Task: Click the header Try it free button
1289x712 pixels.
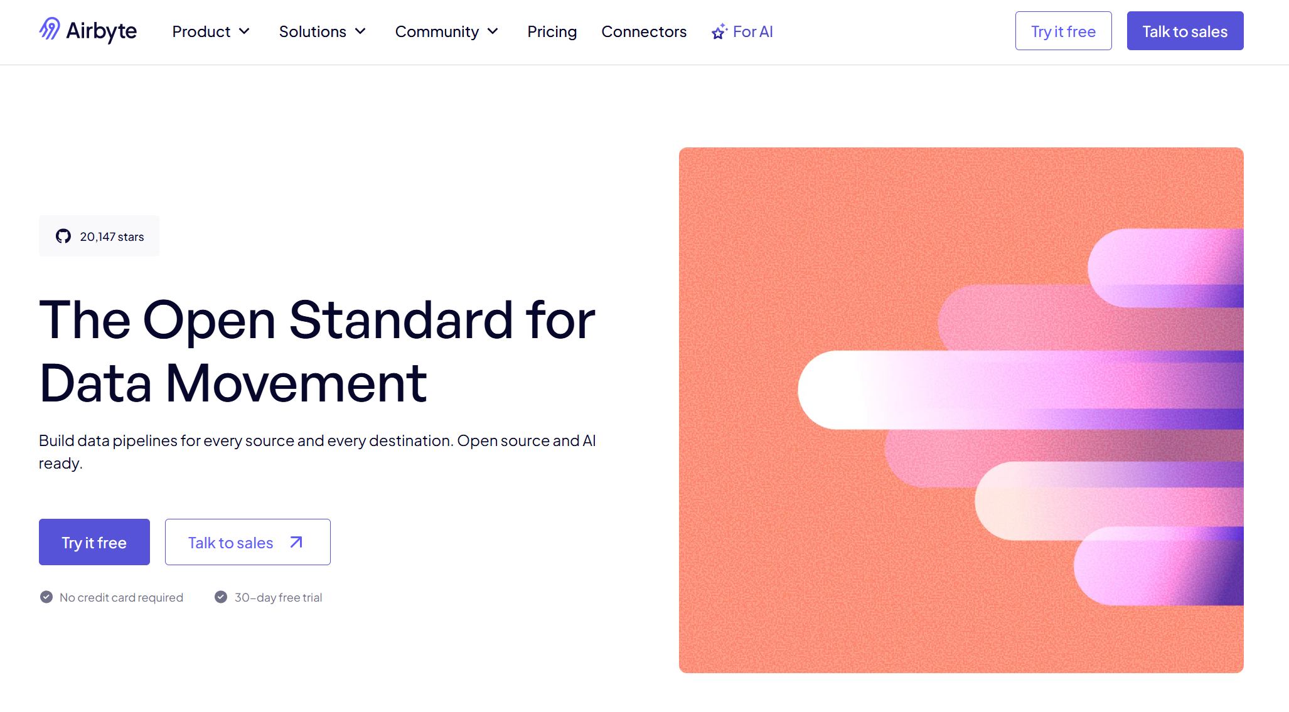Action: [1063, 31]
